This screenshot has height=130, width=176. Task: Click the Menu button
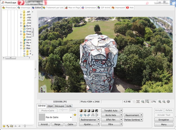[x=164, y=124]
